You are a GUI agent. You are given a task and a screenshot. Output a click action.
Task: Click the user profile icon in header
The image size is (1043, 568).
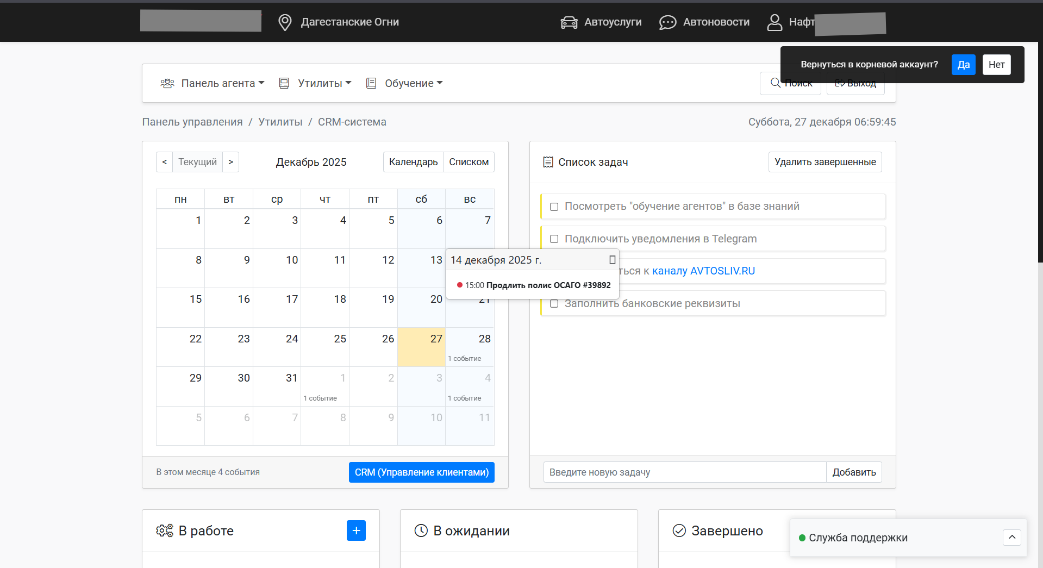pyautogui.click(x=775, y=22)
